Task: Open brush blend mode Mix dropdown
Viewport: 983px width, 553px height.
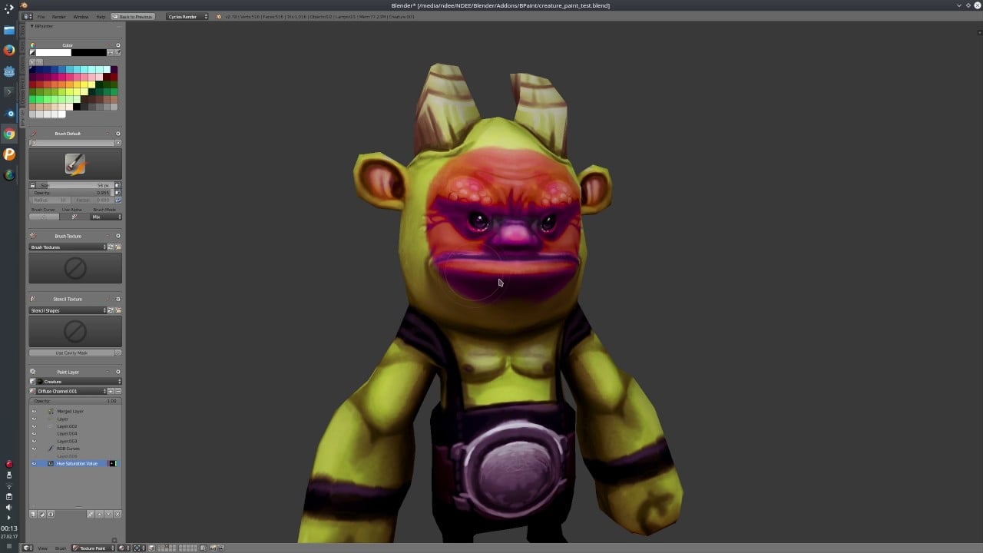Action: tap(106, 217)
